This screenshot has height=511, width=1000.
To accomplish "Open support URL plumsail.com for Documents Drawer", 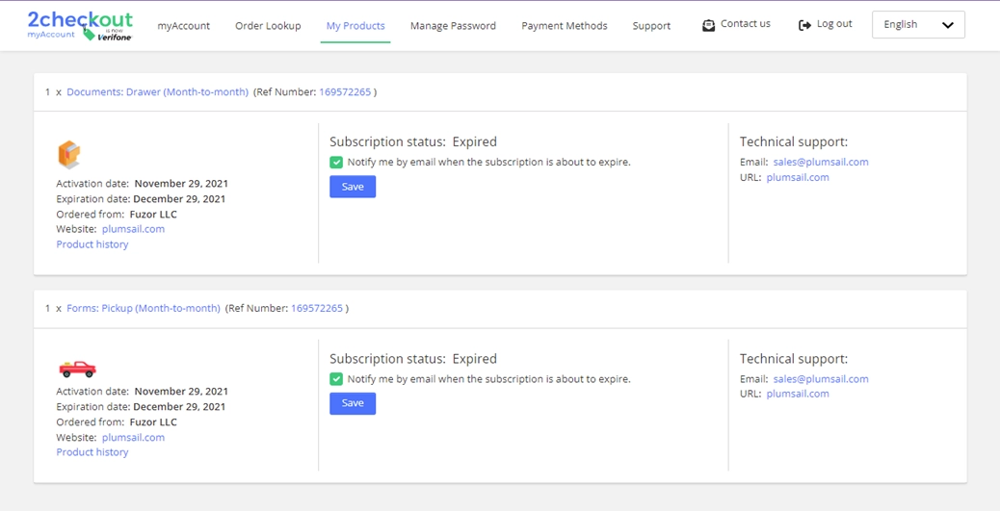I will point(798,178).
